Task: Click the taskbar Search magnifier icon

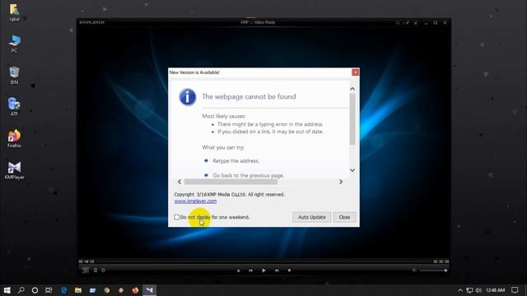Action: (x=21, y=290)
